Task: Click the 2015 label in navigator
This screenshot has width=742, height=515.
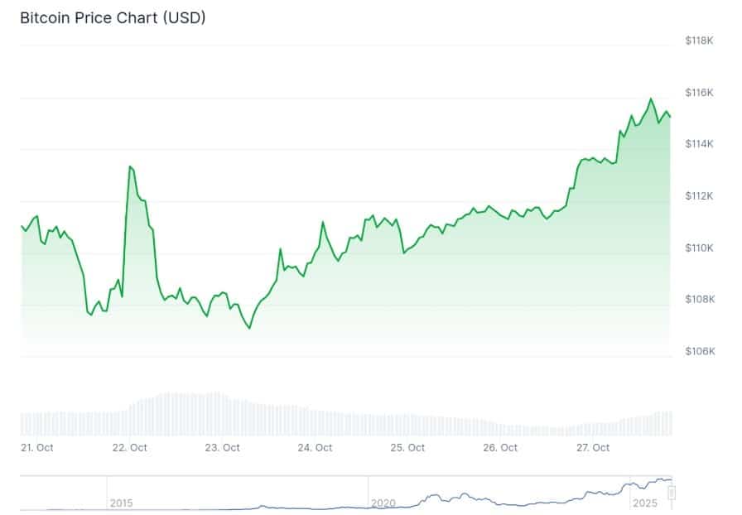Action: coord(122,503)
